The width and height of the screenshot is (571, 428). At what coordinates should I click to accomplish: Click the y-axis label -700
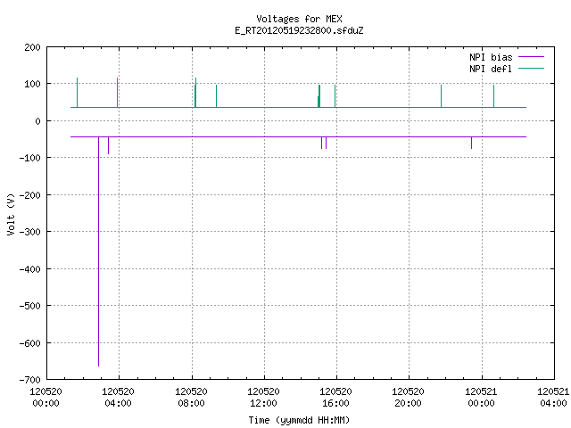pyautogui.click(x=29, y=380)
